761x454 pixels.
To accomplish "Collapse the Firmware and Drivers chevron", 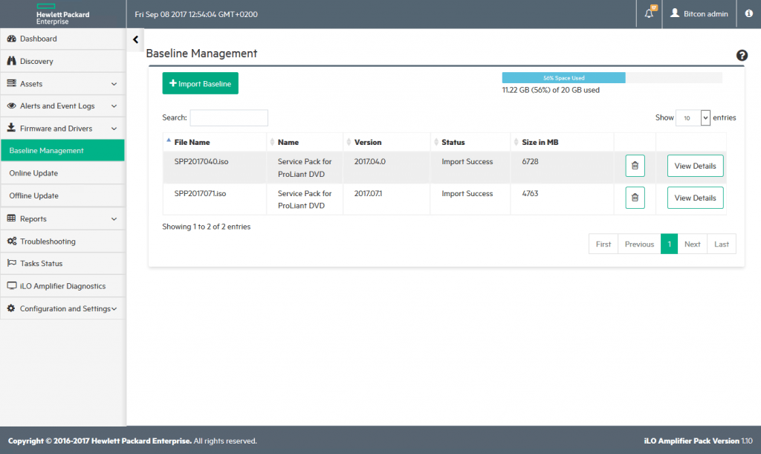I will click(x=114, y=129).
